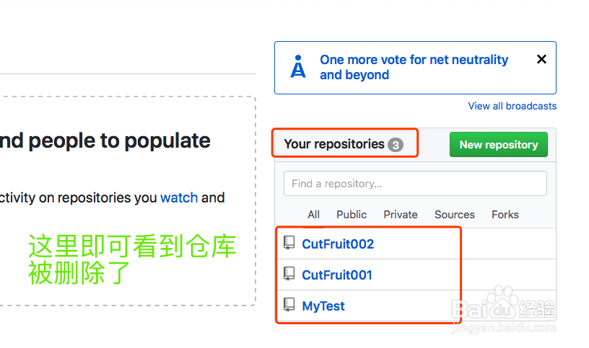Click the Your repositories heading
This screenshot has width=589, height=348.
[x=333, y=144]
